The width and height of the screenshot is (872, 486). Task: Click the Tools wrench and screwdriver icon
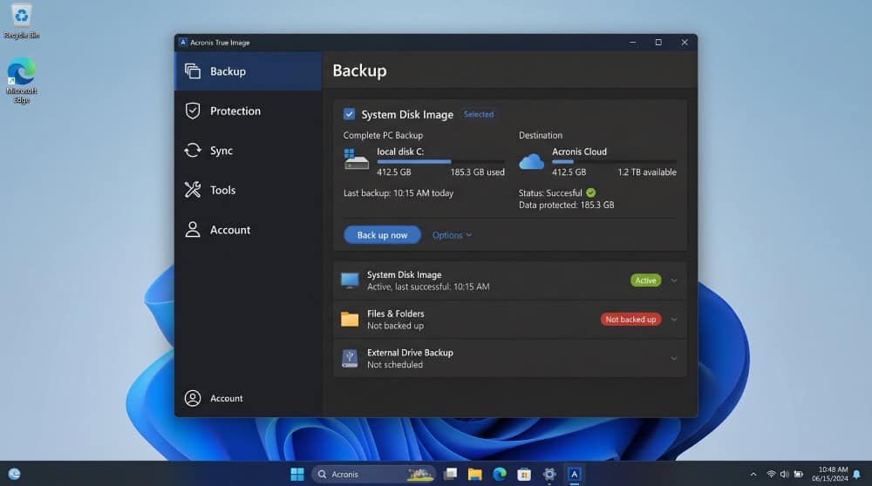point(193,190)
